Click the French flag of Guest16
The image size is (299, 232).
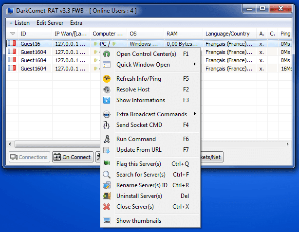click(x=12, y=43)
